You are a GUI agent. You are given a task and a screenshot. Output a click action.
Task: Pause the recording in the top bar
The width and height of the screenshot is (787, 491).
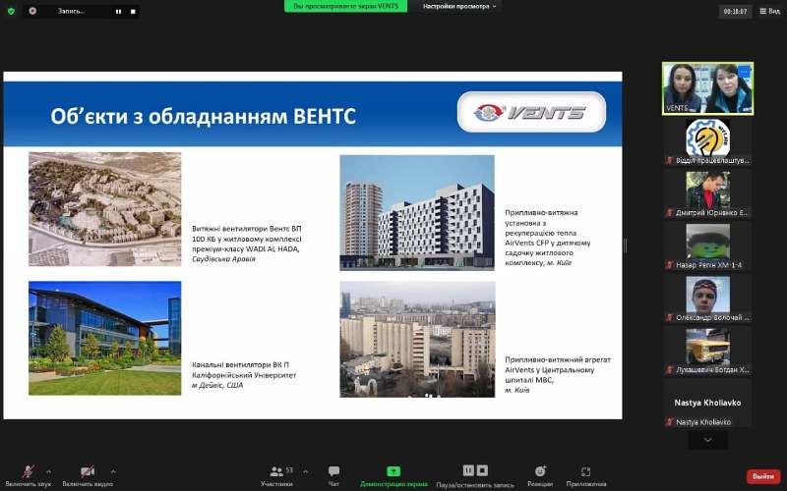point(118,12)
